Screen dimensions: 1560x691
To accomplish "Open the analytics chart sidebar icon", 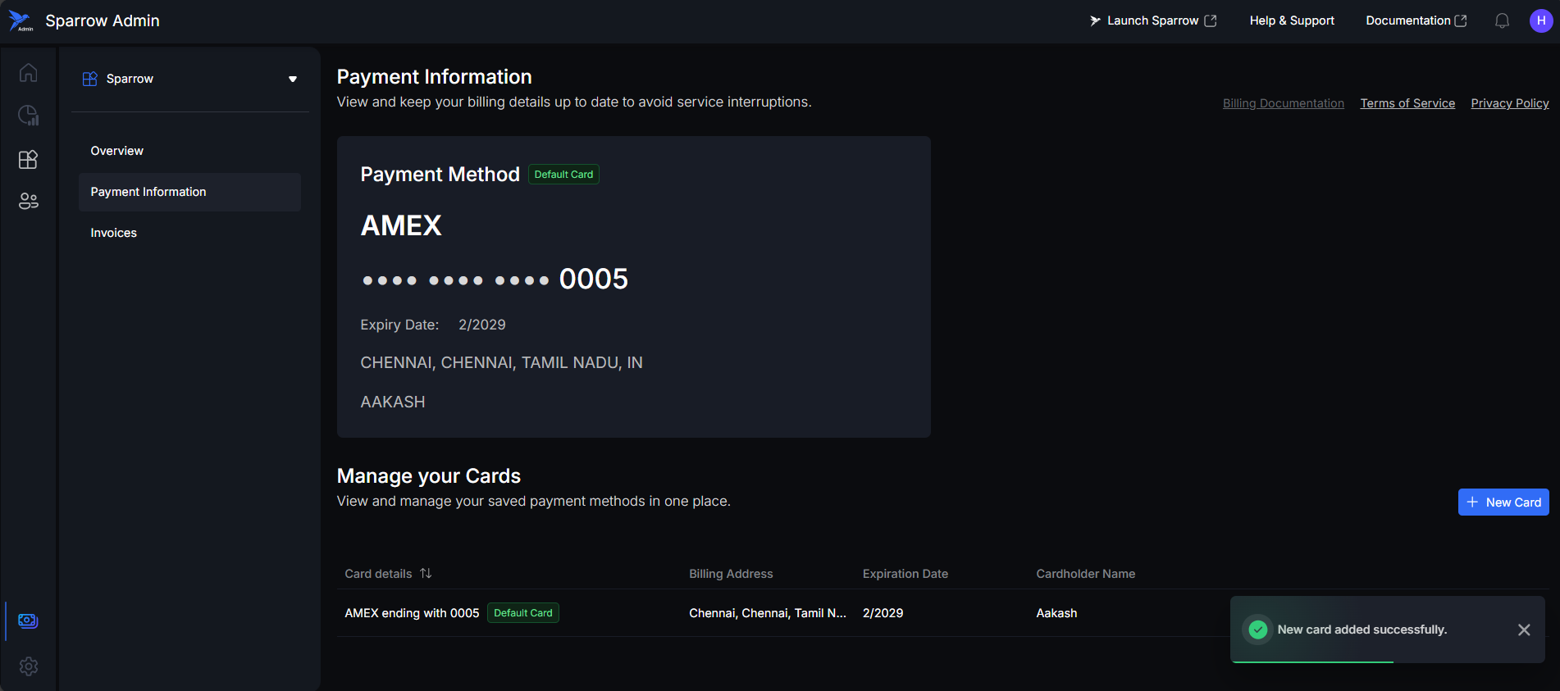I will [x=28, y=116].
